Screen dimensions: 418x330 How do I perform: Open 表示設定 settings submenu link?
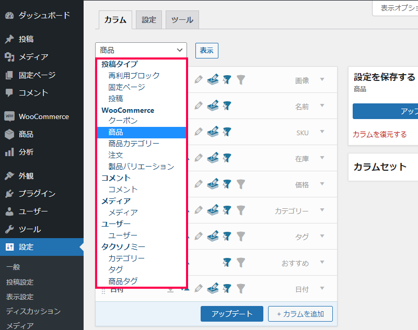[20, 297]
